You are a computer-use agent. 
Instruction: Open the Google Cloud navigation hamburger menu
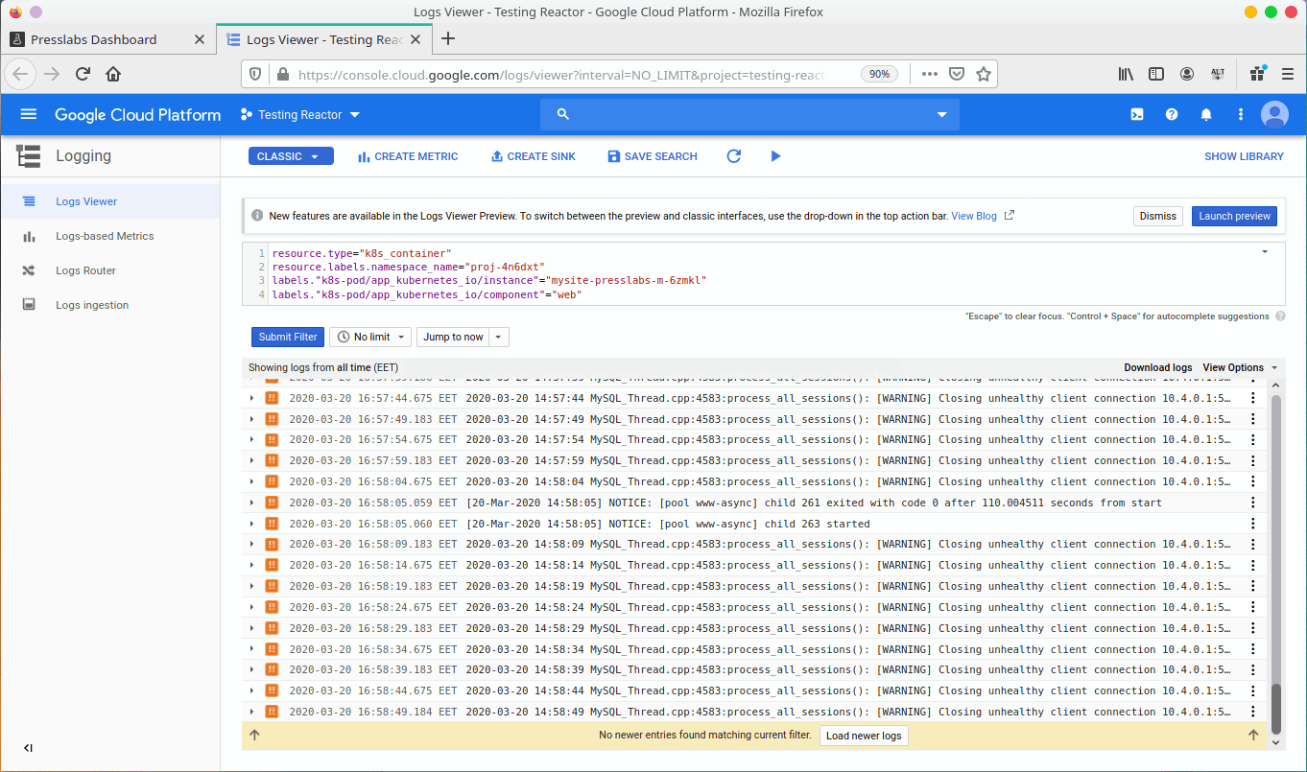pos(28,114)
